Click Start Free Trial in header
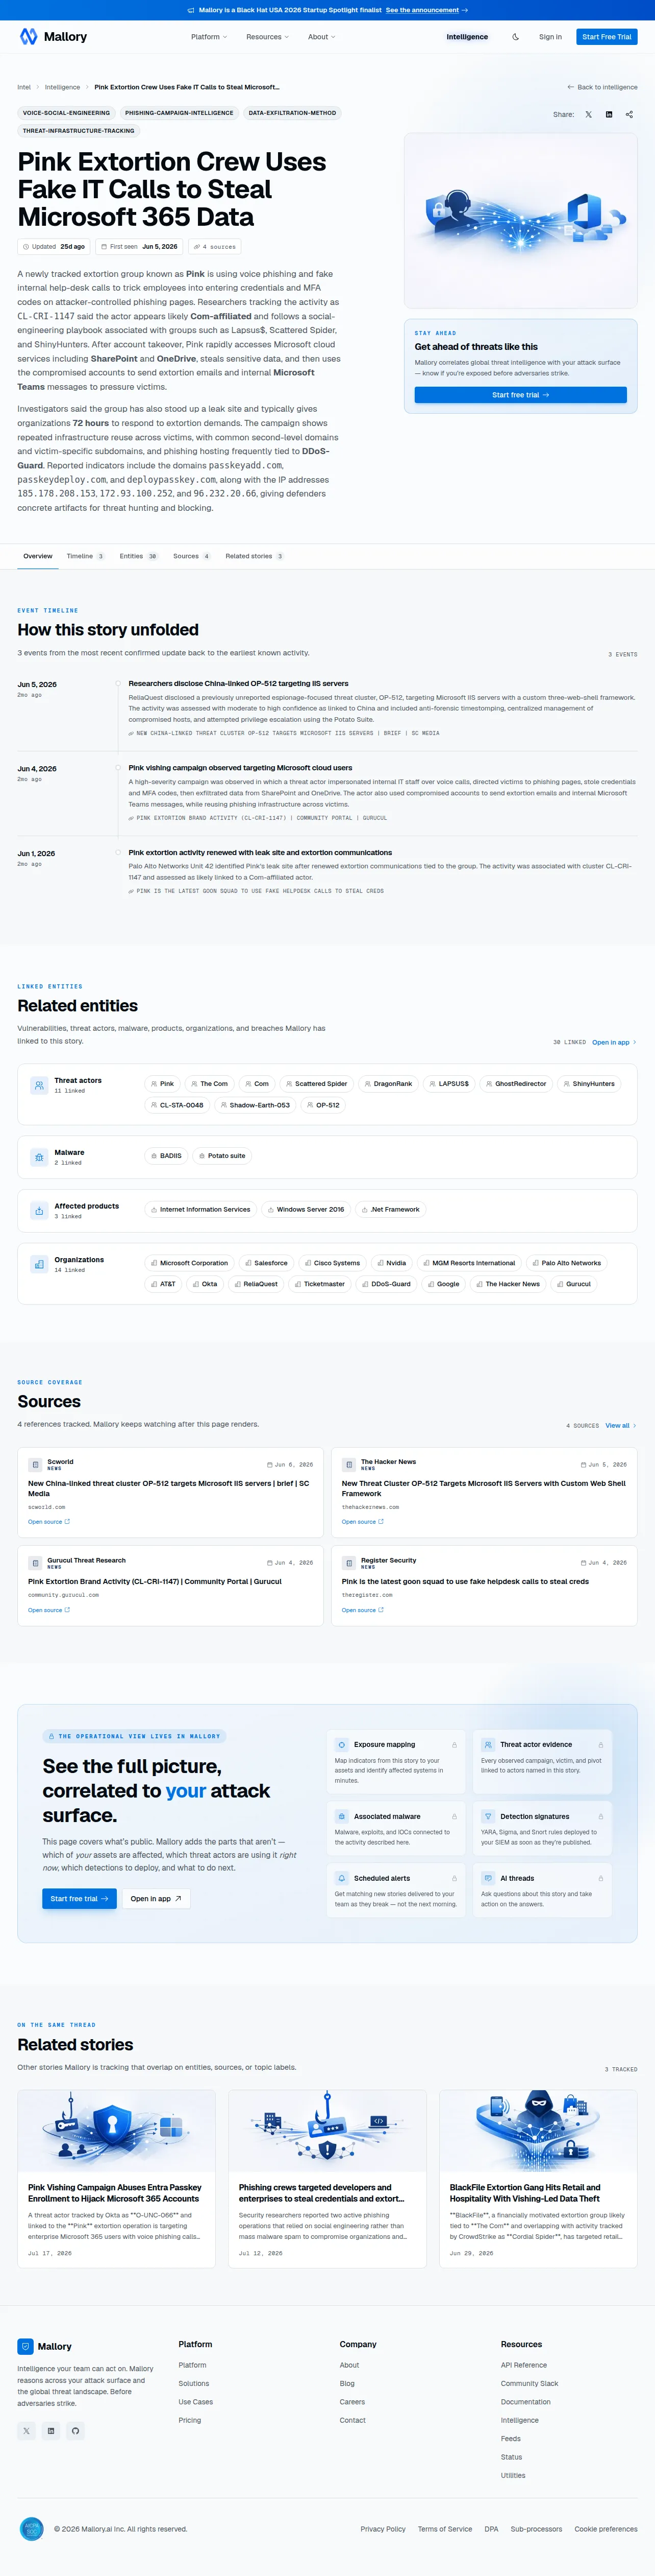655x2576 pixels. 607,37
